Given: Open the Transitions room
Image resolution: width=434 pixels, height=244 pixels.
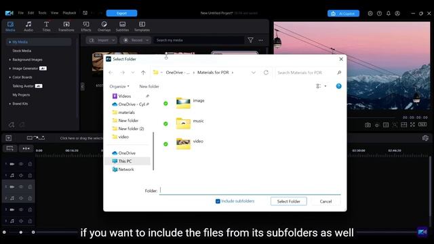Looking at the screenshot, I should coord(66,26).
